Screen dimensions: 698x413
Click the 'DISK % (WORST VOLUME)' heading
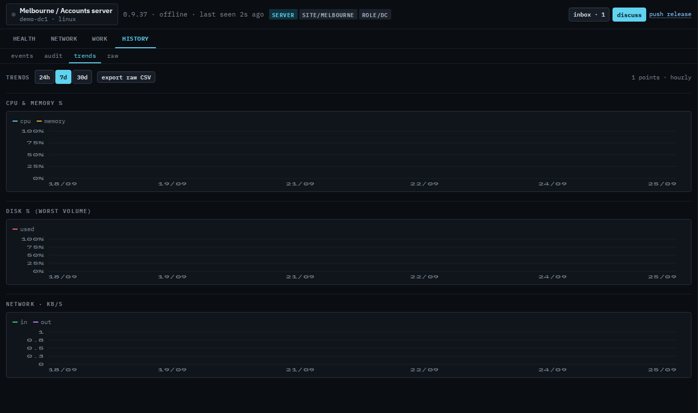pyautogui.click(x=49, y=211)
